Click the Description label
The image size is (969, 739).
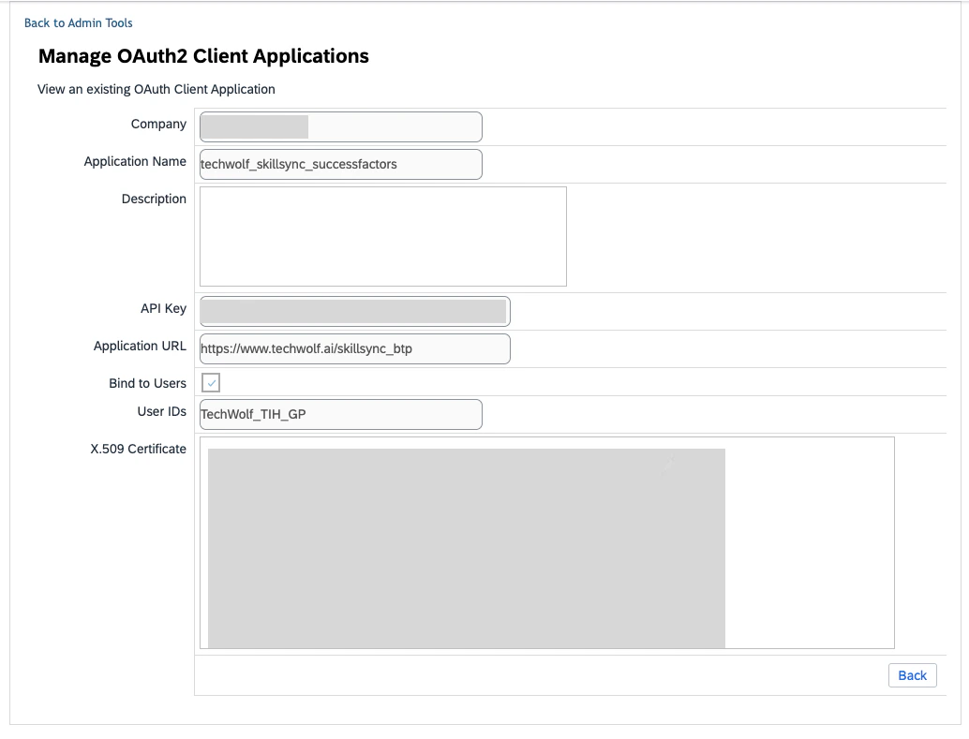153,199
